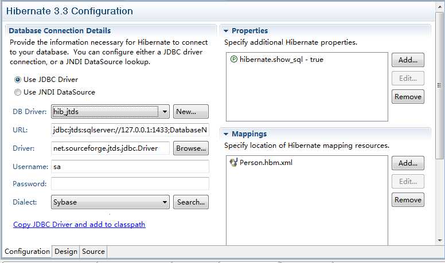445x263 pixels.
Task: Click the New... button beside DB Driver
Action: 191,112
